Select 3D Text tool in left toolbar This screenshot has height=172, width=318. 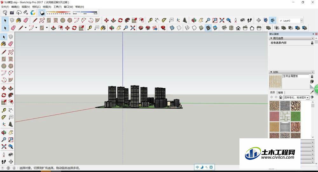pyautogui.click(x=11, y=124)
